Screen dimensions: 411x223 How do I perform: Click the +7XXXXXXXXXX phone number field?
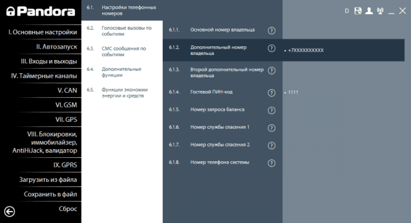coord(306,50)
